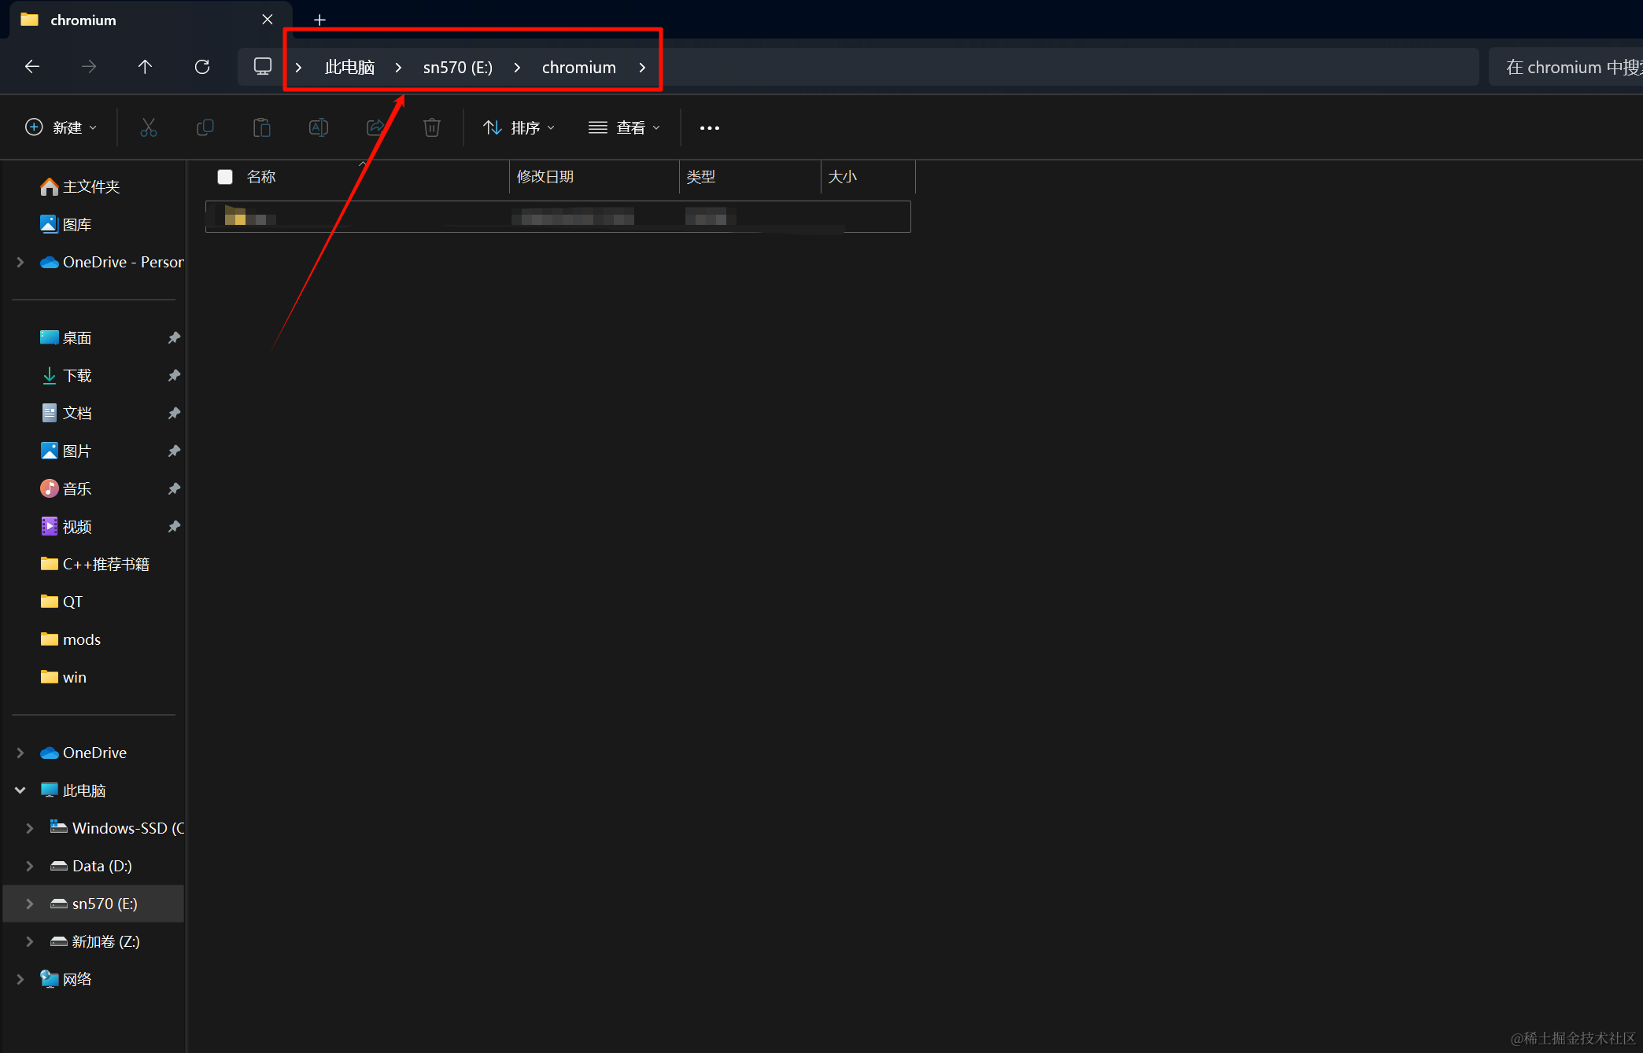The width and height of the screenshot is (1643, 1053).
Task: Open a new tab with plus button
Action: coord(319,20)
